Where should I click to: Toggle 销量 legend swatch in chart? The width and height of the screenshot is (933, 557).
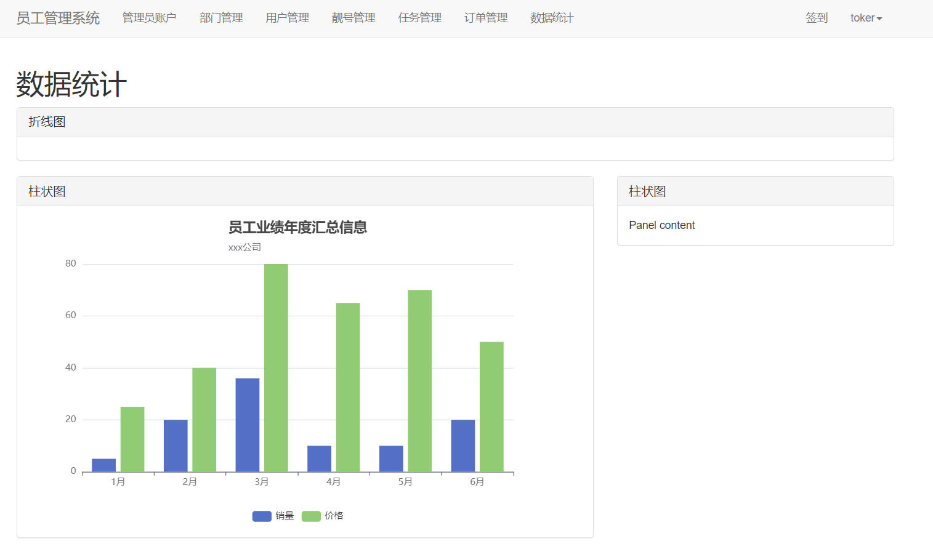coord(262,516)
